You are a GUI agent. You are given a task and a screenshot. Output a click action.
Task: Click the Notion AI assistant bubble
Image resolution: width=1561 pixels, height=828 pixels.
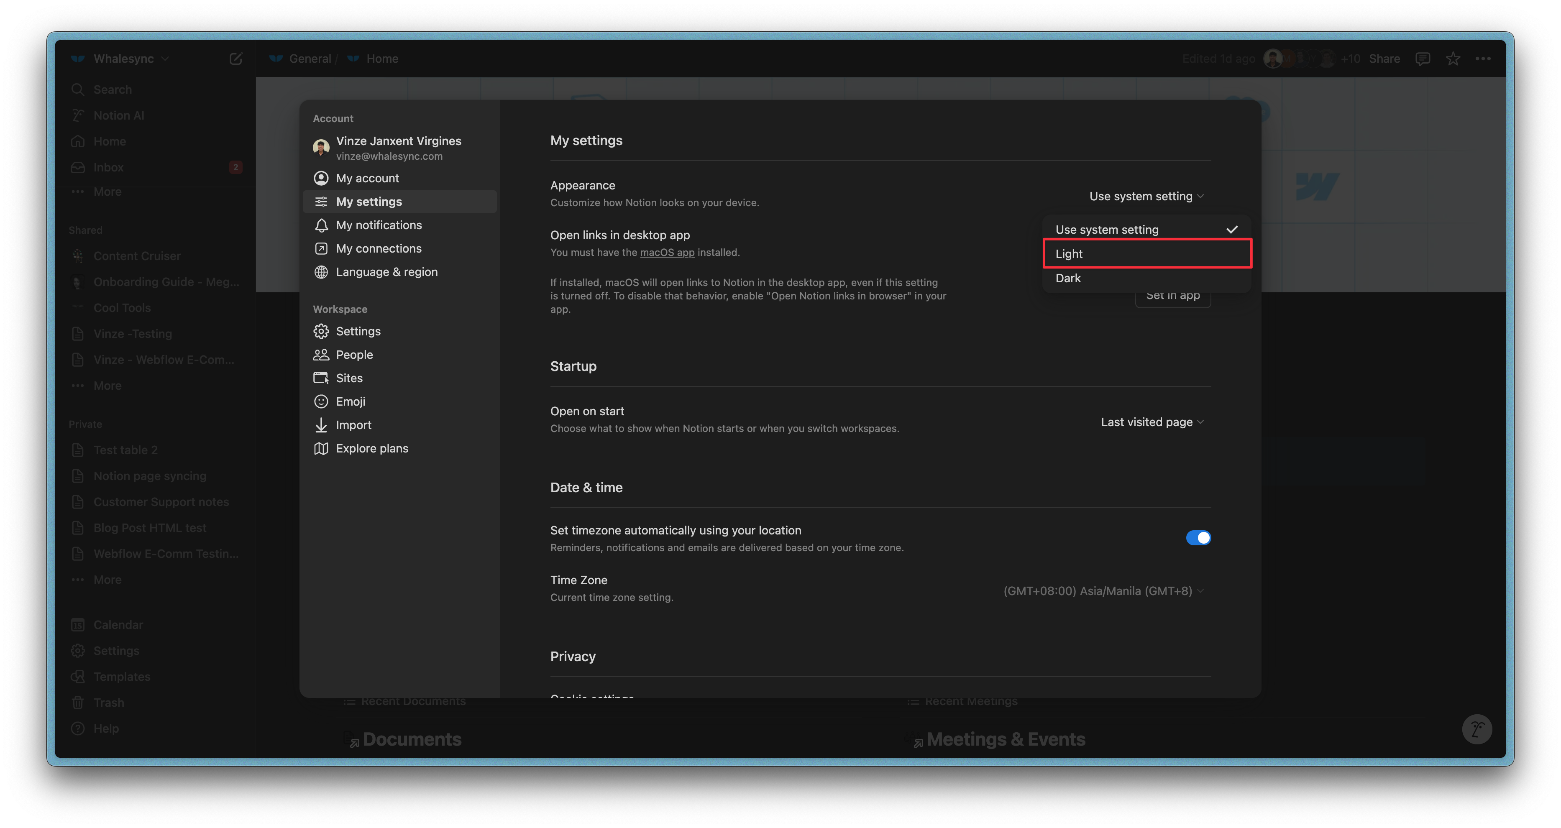[1476, 728]
